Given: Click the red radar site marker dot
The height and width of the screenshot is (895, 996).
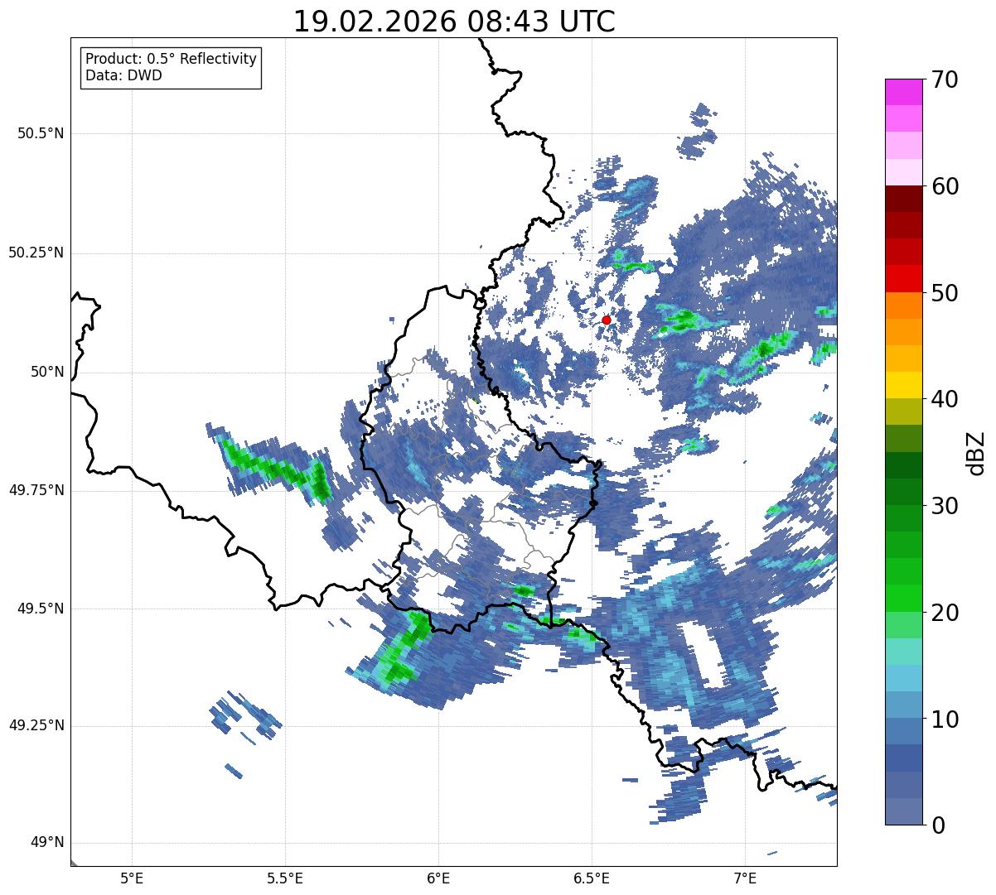Looking at the screenshot, I should click(606, 320).
